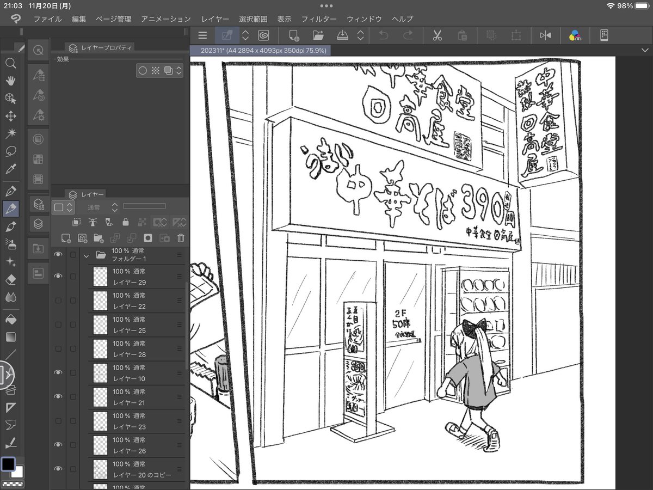
Task: Open the 効果 effect options arrows
Action: pos(178,70)
